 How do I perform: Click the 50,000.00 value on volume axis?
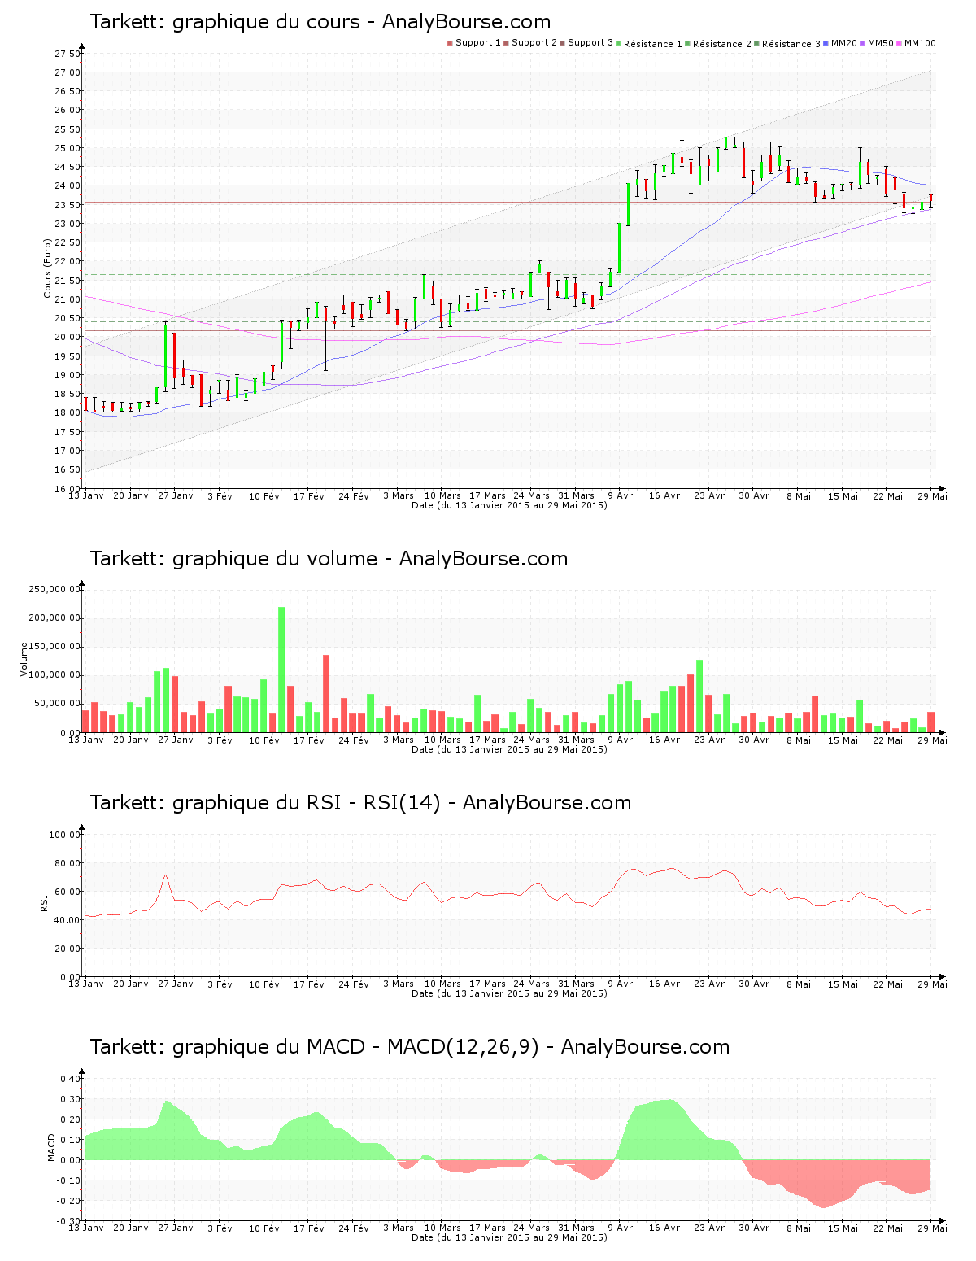click(x=57, y=704)
